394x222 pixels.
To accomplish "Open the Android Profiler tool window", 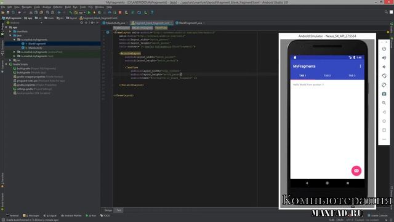I will pyautogui.click(x=71, y=216).
